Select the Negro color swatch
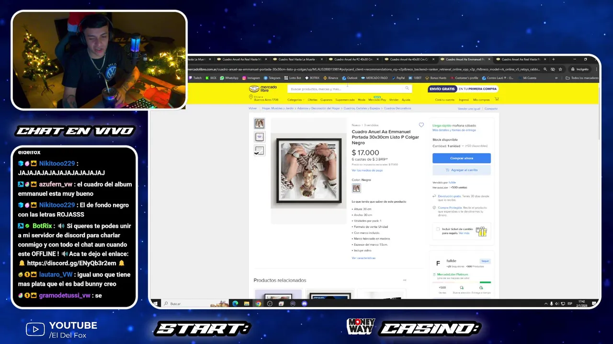613x344 pixels. coord(356,188)
